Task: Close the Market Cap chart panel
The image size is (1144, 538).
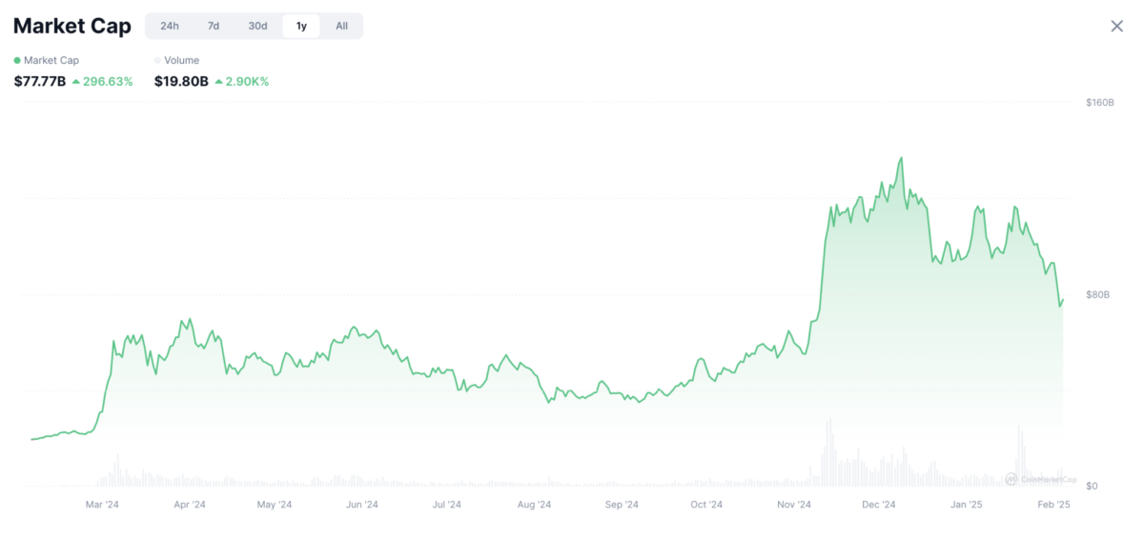Action: pos(1116,26)
